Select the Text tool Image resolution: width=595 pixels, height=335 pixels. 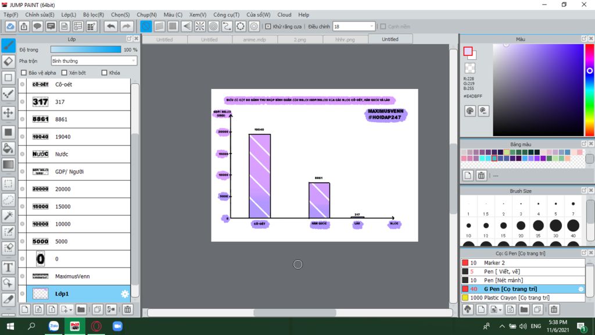[8, 268]
